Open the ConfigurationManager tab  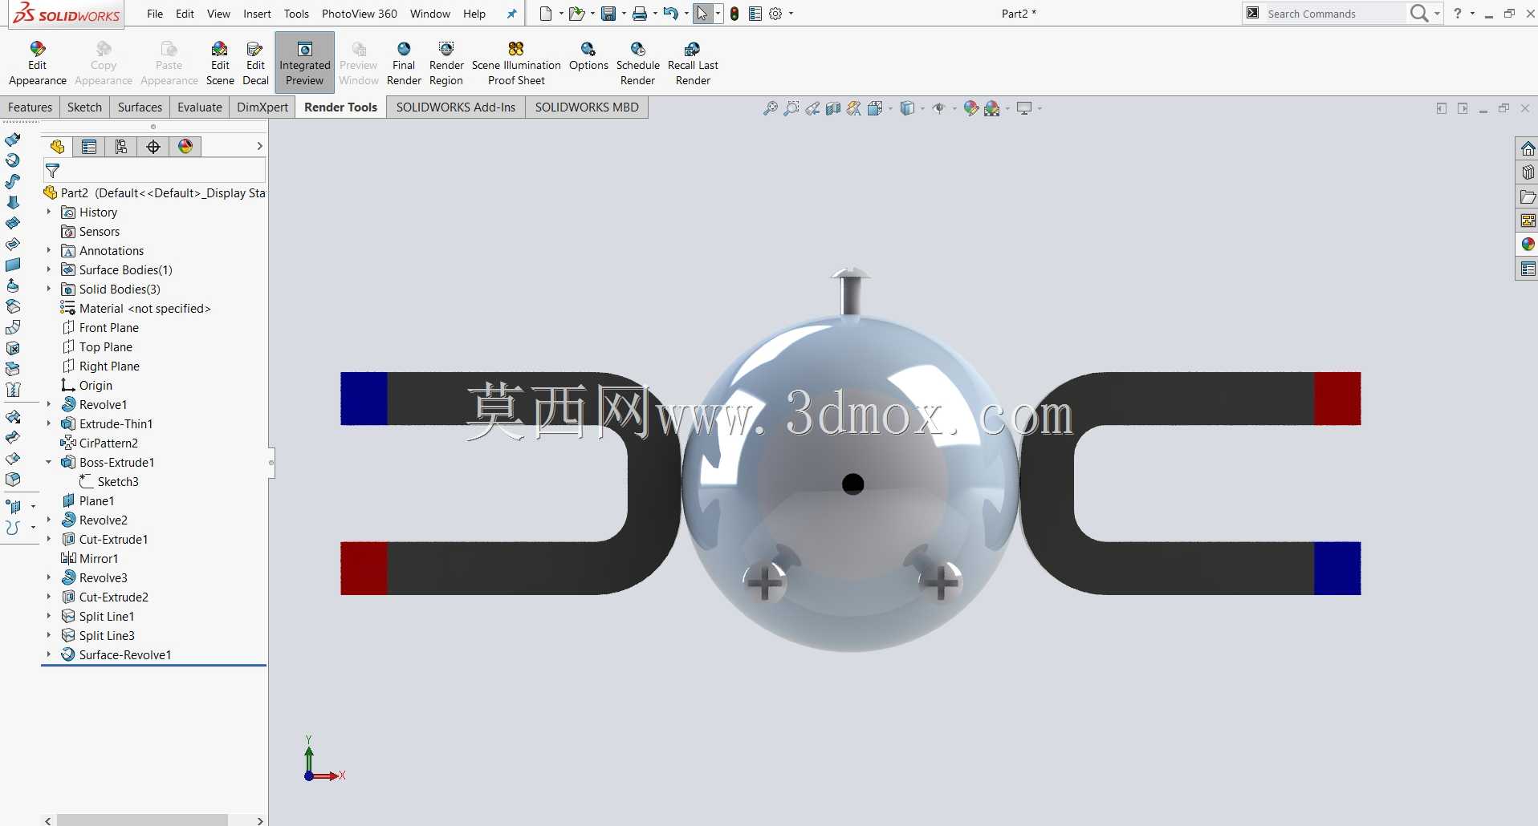121,147
